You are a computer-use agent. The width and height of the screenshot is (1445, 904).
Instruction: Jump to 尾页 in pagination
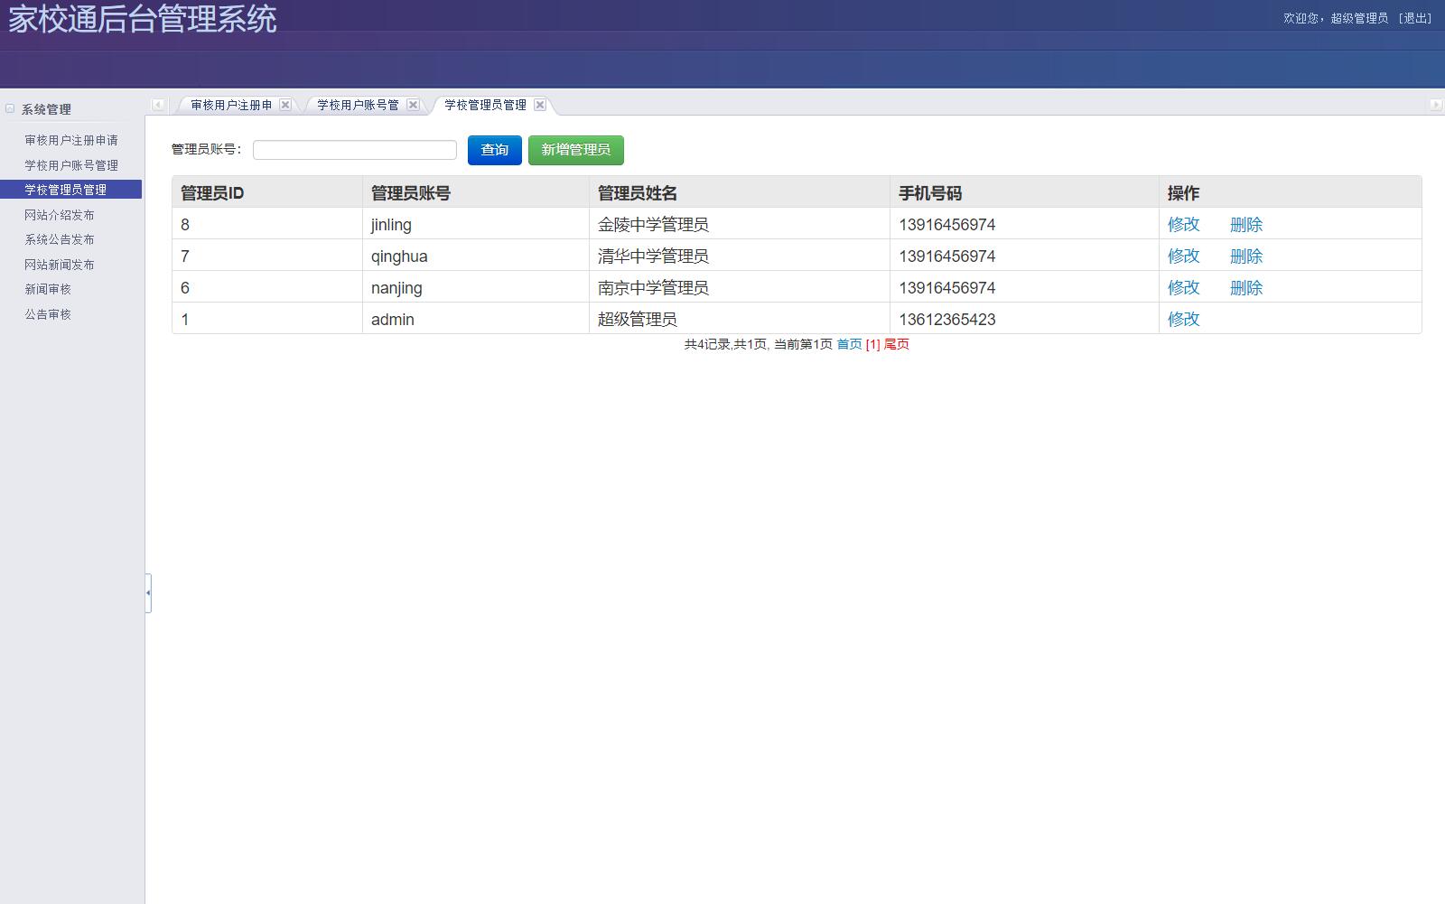[896, 344]
